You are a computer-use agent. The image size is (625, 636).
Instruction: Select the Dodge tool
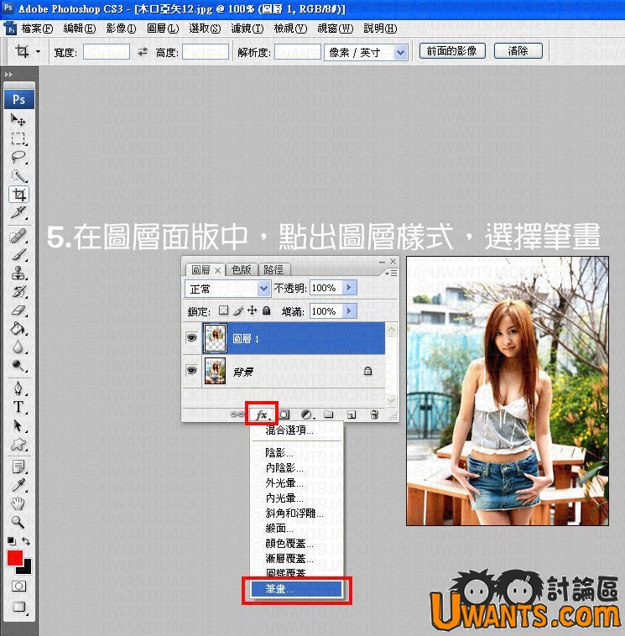point(18,366)
